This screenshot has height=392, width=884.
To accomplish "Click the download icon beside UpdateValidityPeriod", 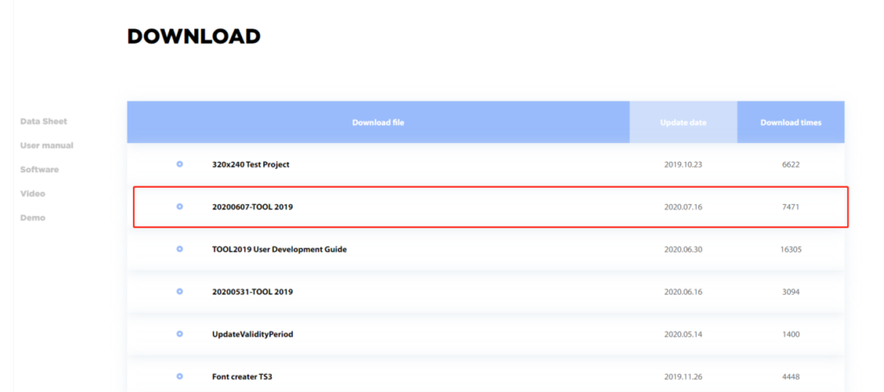I will 180,333.
